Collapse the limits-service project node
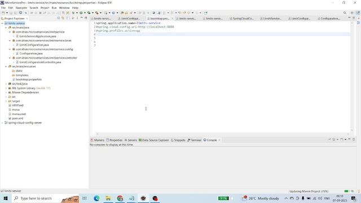Image resolution: width=361 pixels, height=203 pixels. [x=2, y=23]
